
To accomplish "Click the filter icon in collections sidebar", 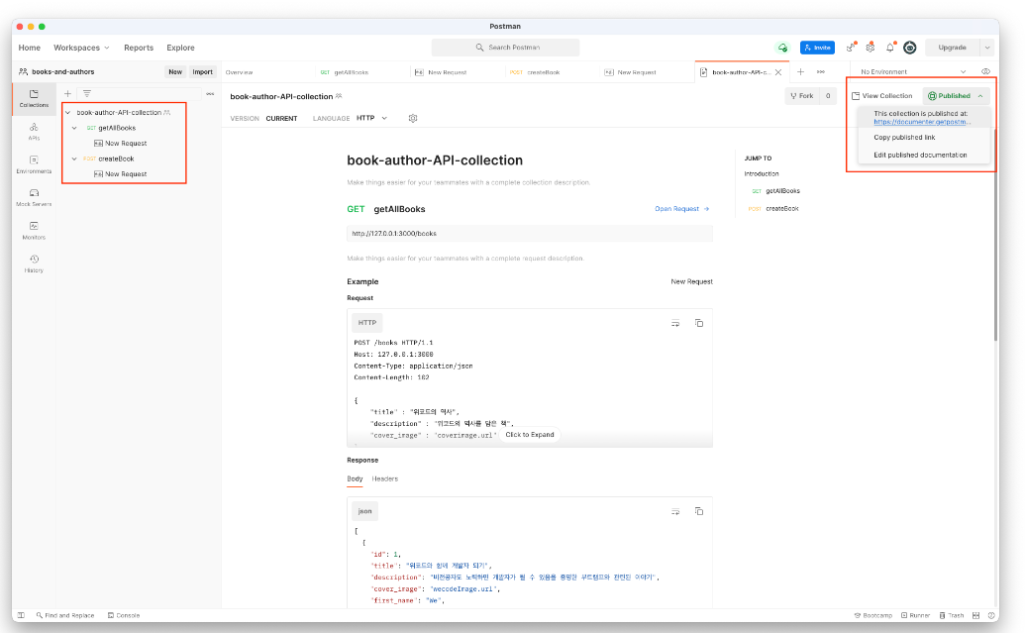I will point(87,93).
